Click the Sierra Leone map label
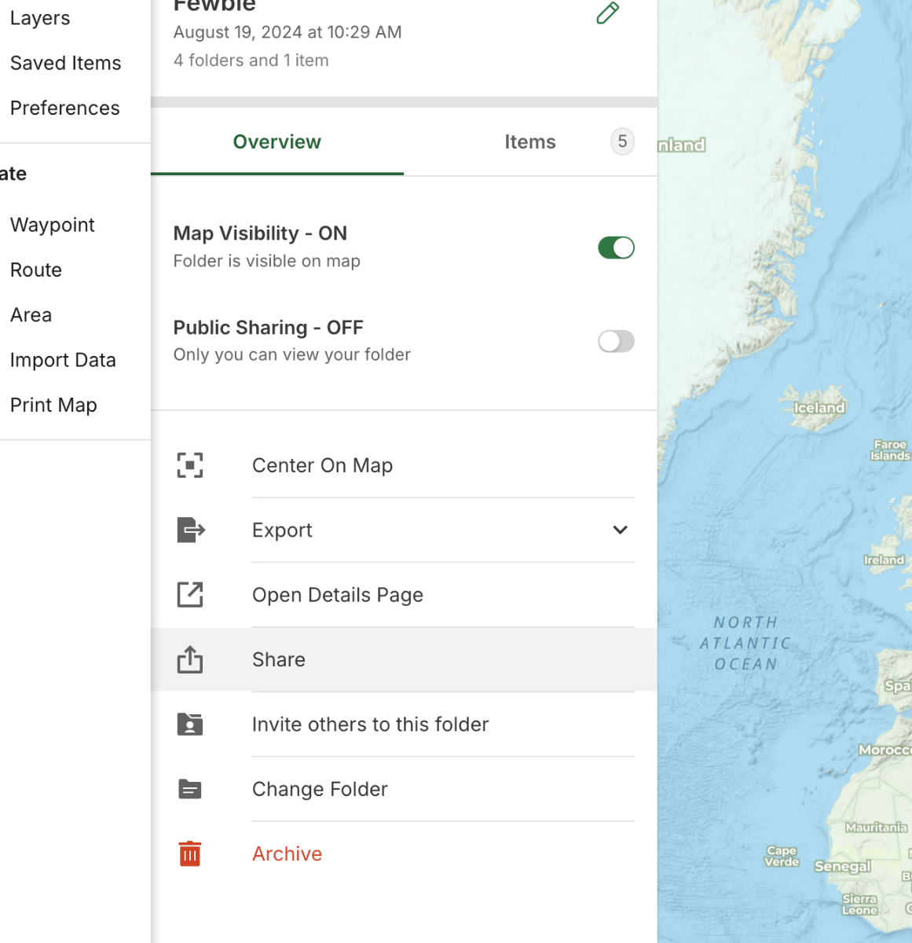 pyautogui.click(x=859, y=904)
